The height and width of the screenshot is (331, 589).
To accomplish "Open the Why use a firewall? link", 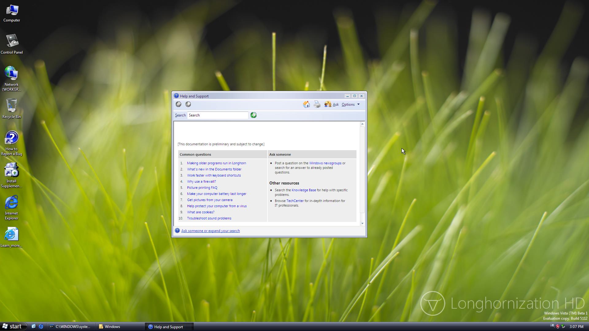I will [x=201, y=181].
